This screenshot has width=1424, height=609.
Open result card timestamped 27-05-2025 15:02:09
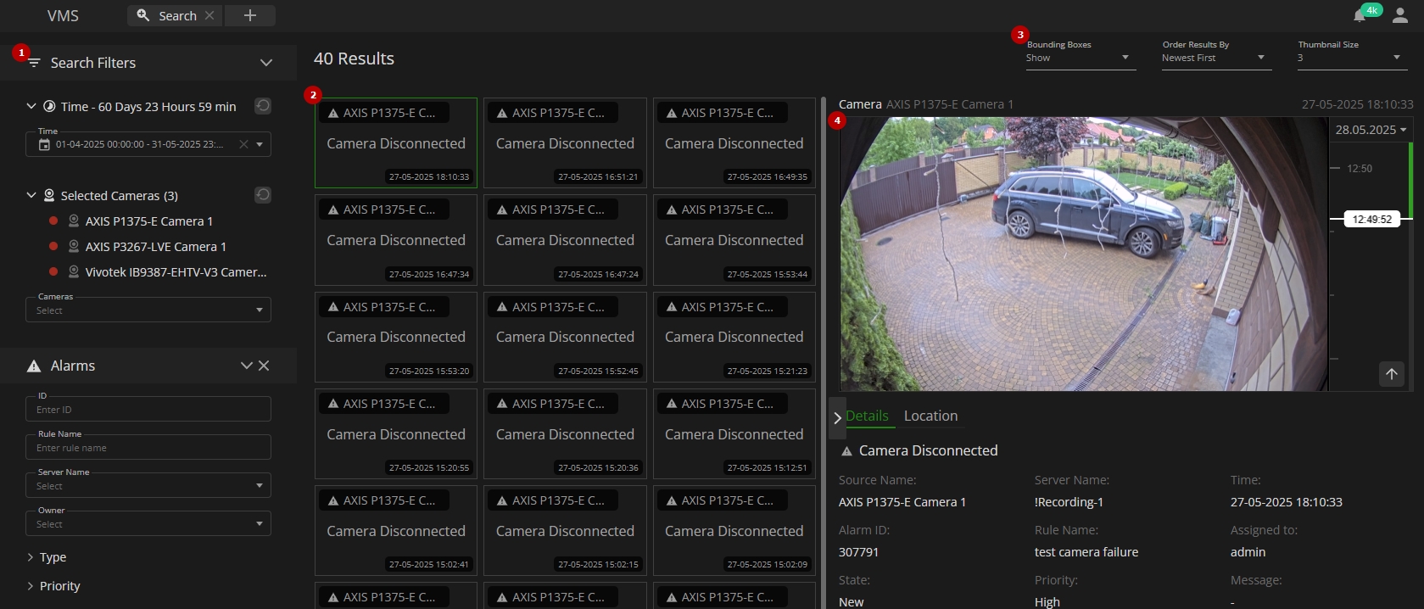pyautogui.click(x=734, y=530)
